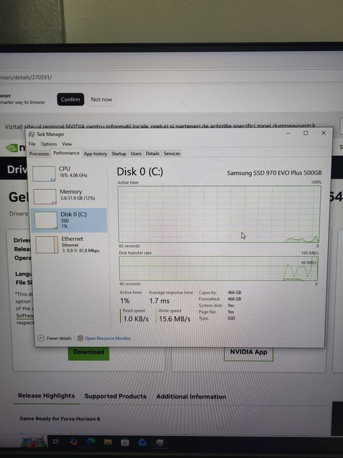Open the View menu in Task Manager

pos(67,144)
